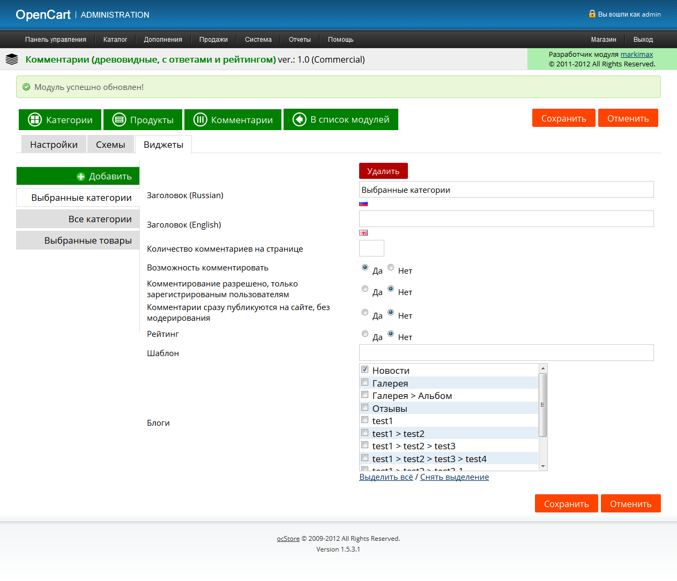Click the Russian flag icon
Viewport: 677px width, 581px height.
[363, 204]
